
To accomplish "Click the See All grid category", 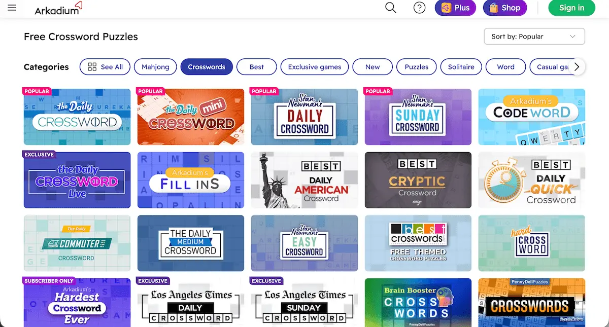I will coord(105,67).
